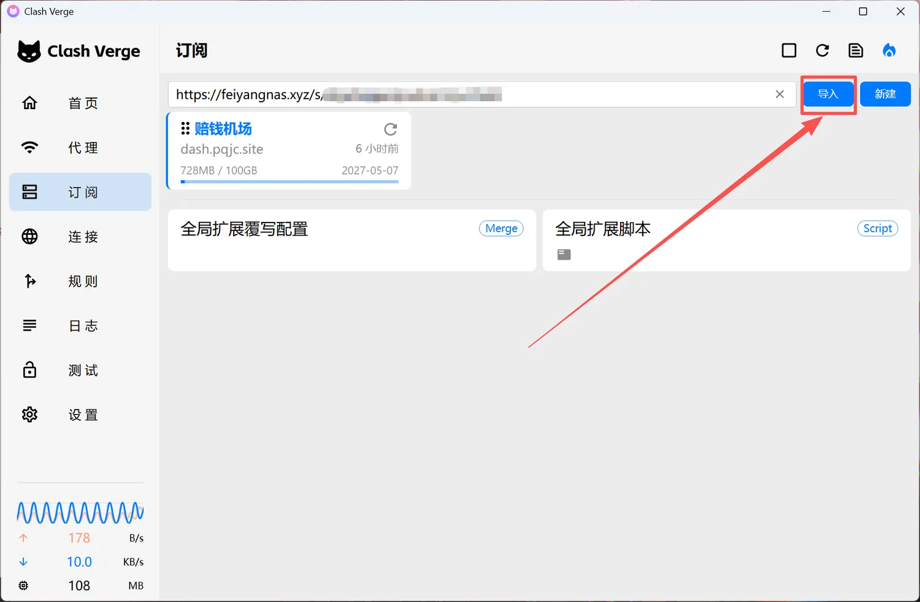920x602 pixels.
Task: Click the Clash Verge cat logo
Action: [29, 51]
